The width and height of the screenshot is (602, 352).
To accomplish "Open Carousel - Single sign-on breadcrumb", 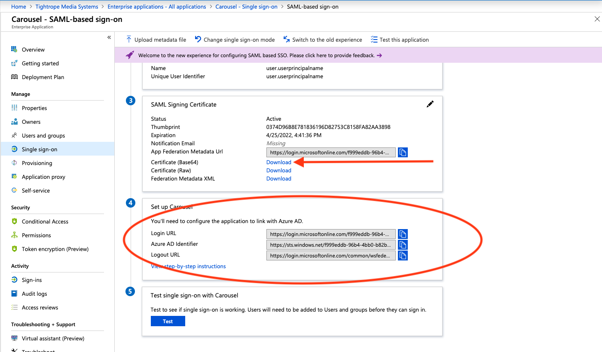I will click(x=246, y=6).
